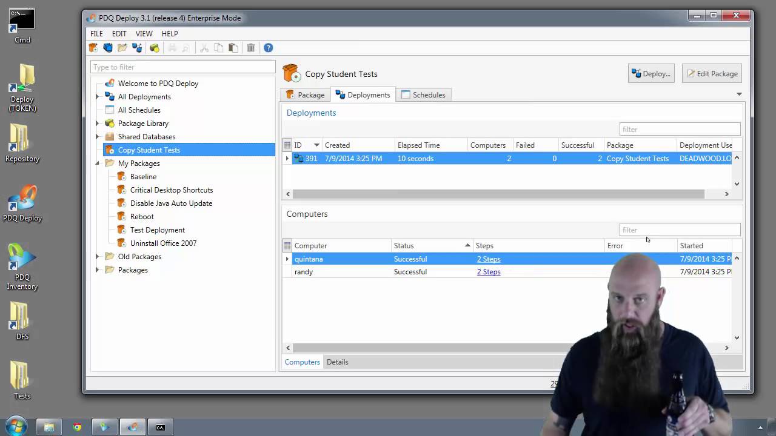Switch to the Package tab

pos(306,95)
